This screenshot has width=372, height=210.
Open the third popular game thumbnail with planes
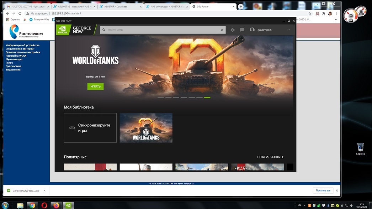click(202, 167)
